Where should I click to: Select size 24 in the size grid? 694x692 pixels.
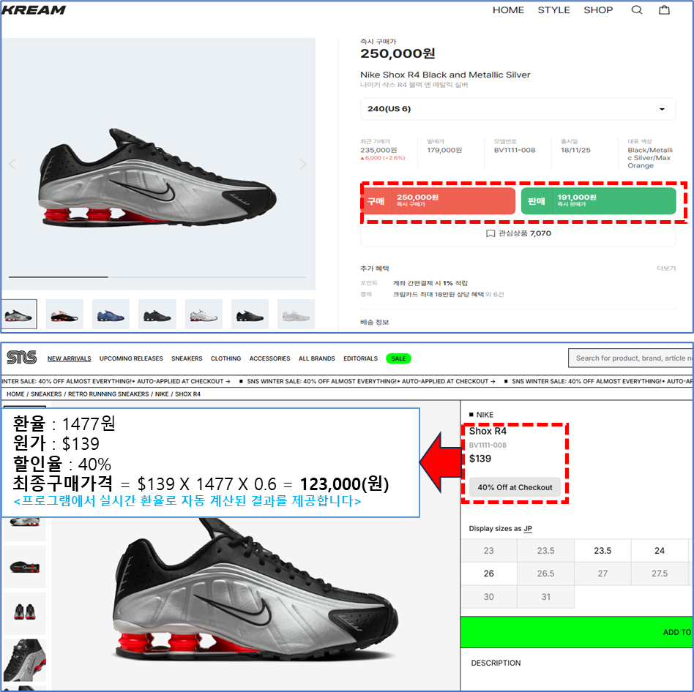660,551
